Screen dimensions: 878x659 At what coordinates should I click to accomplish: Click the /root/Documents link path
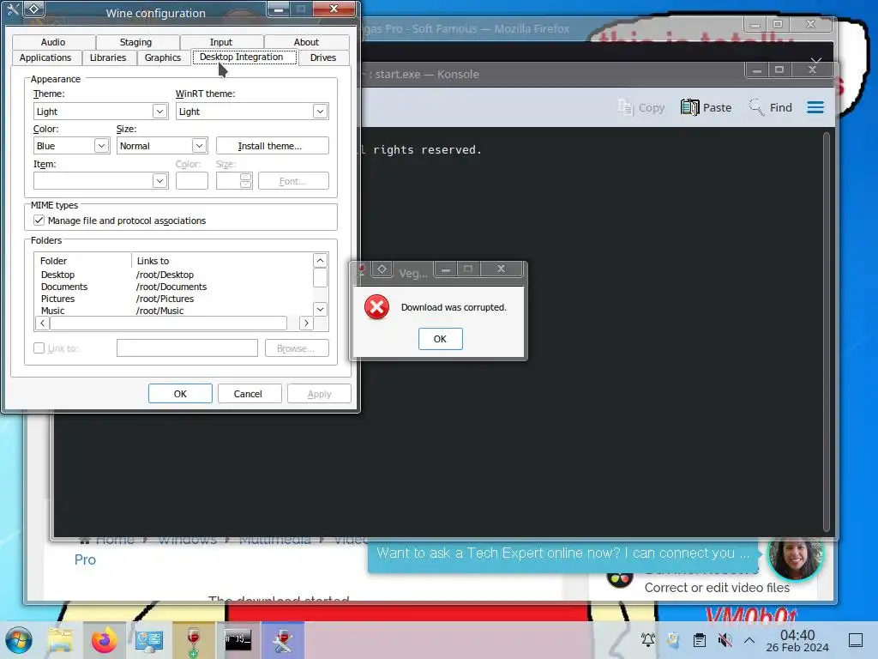[x=171, y=287]
